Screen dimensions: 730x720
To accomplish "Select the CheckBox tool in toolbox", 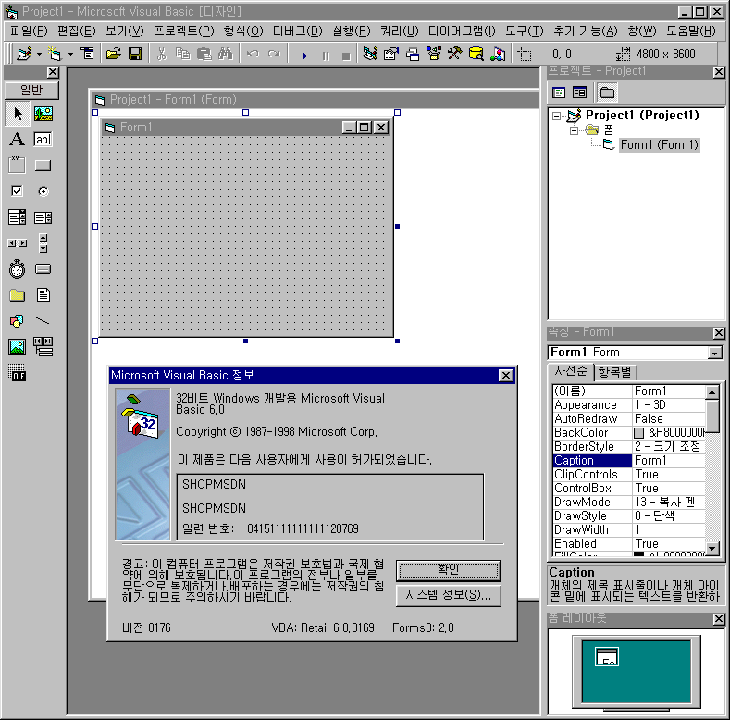I will tap(18, 191).
